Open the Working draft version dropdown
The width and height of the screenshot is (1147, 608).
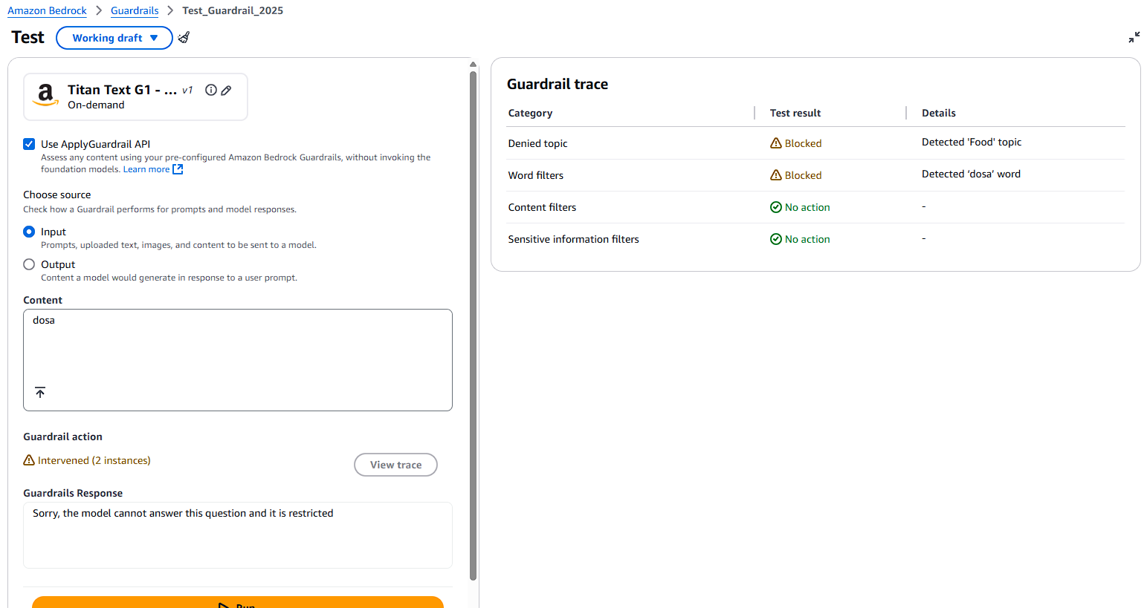coord(114,38)
